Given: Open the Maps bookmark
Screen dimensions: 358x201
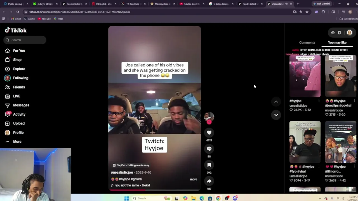Looking at the screenshot, I should pyautogui.click(x=58, y=19).
